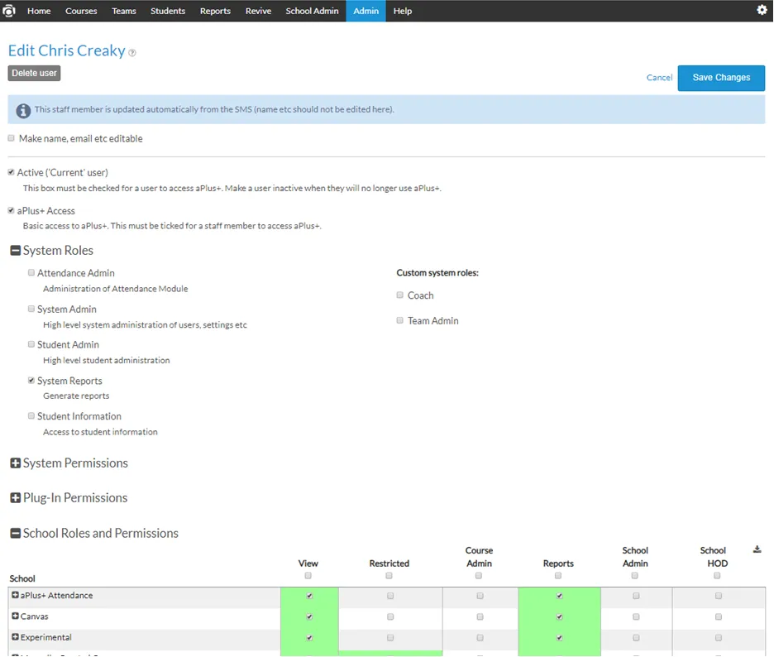This screenshot has width=774, height=657.
Task: Click the Delete user button
Action: pos(34,73)
